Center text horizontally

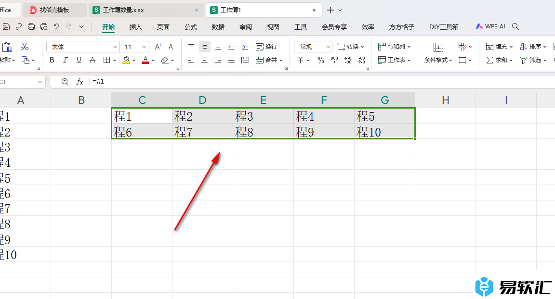[x=205, y=61]
